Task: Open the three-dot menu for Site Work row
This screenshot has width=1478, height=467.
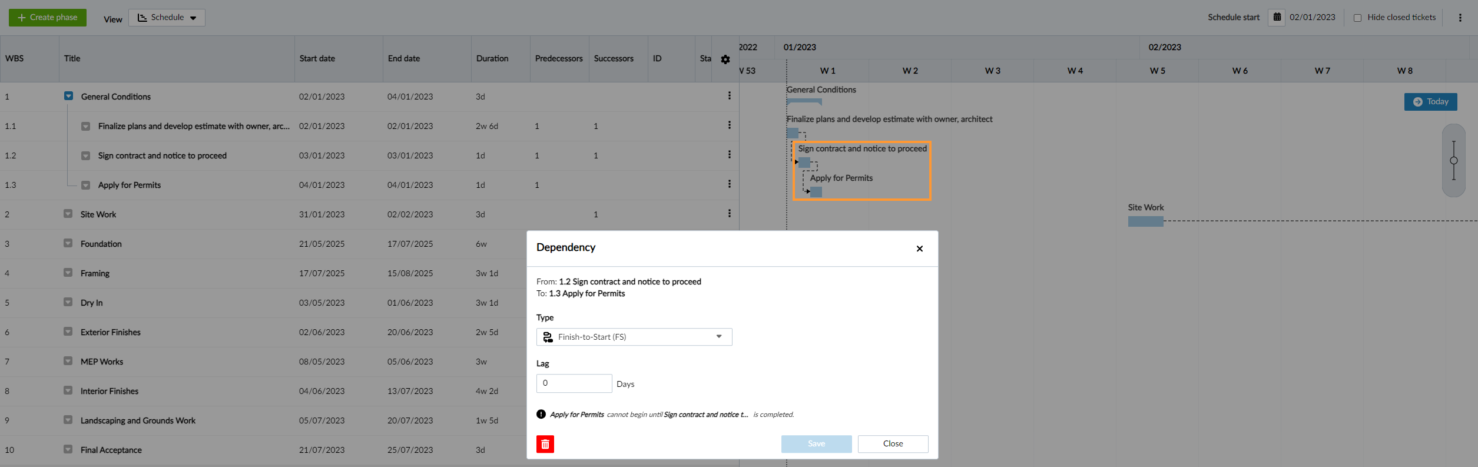Action: tap(729, 214)
